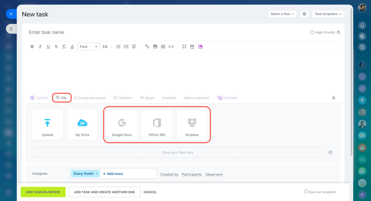Open the text color picker
371x201 pixels.
72,46
